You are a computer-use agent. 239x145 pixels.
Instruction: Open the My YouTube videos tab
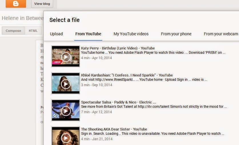(131, 34)
